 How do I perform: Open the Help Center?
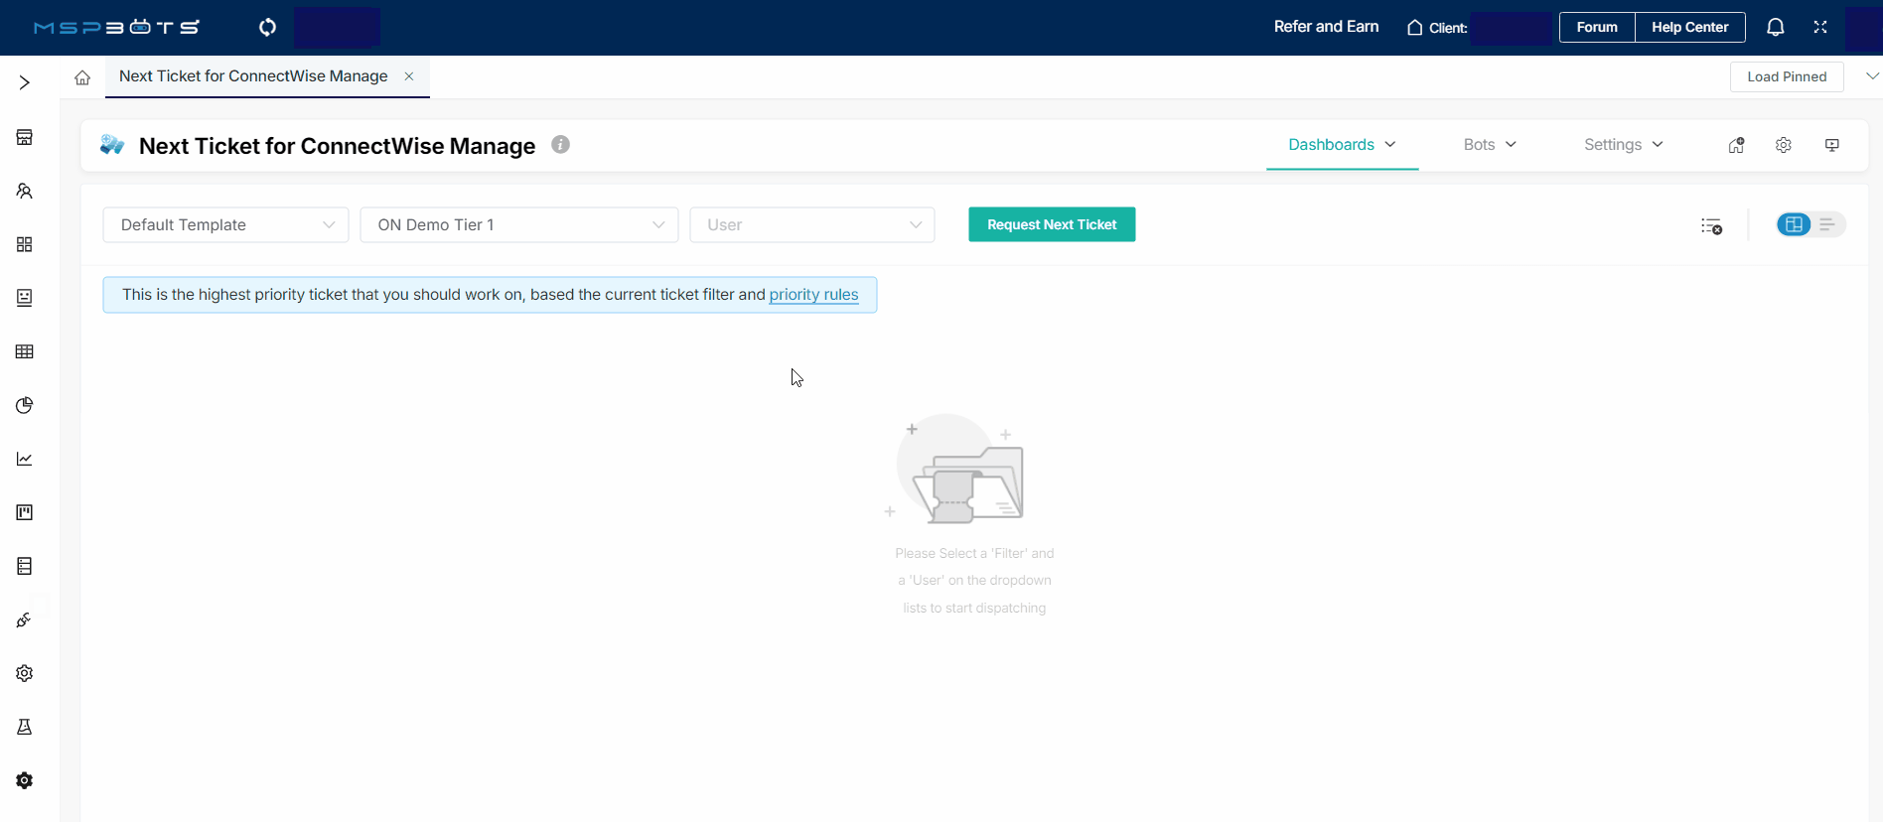pyautogui.click(x=1689, y=27)
